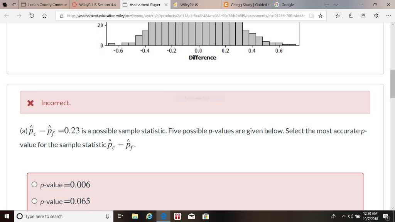Add web notes with pen icon
This screenshot has width=395, height=222.
pyautogui.click(x=350, y=15)
